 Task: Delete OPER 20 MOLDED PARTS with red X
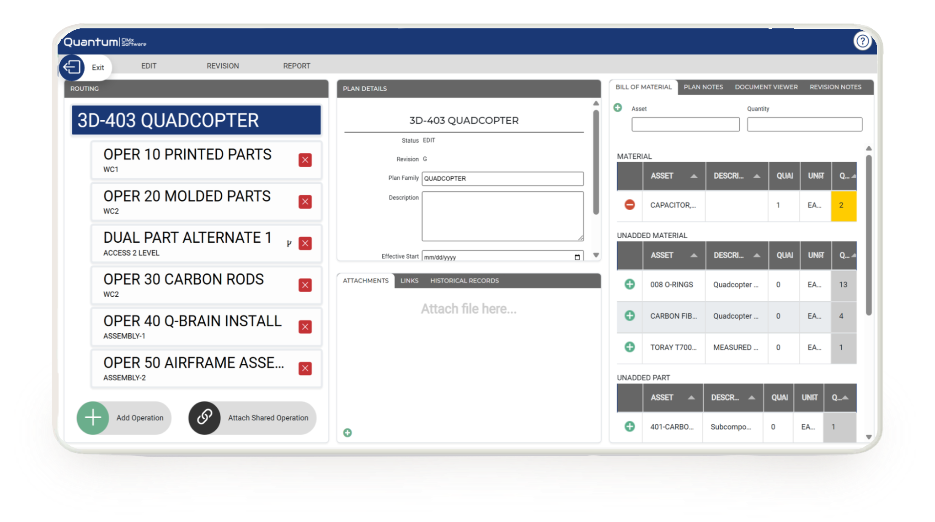305,202
